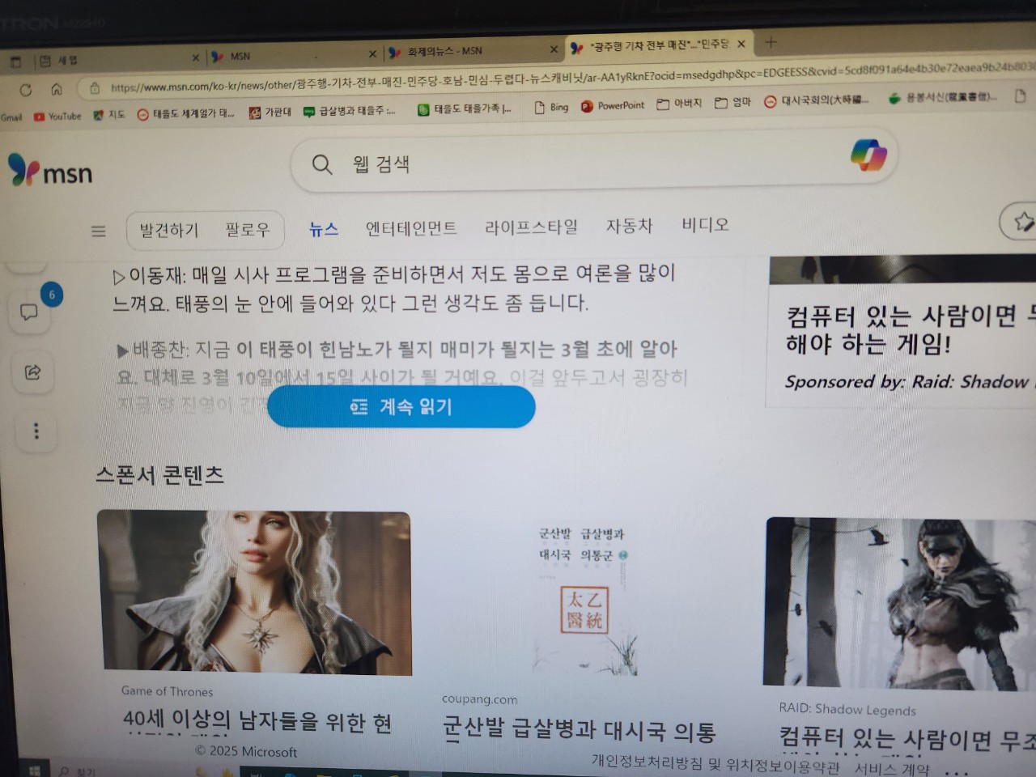The height and width of the screenshot is (777, 1036).
Task: Click the 'Game of Thrones' source label
Action: (167, 691)
